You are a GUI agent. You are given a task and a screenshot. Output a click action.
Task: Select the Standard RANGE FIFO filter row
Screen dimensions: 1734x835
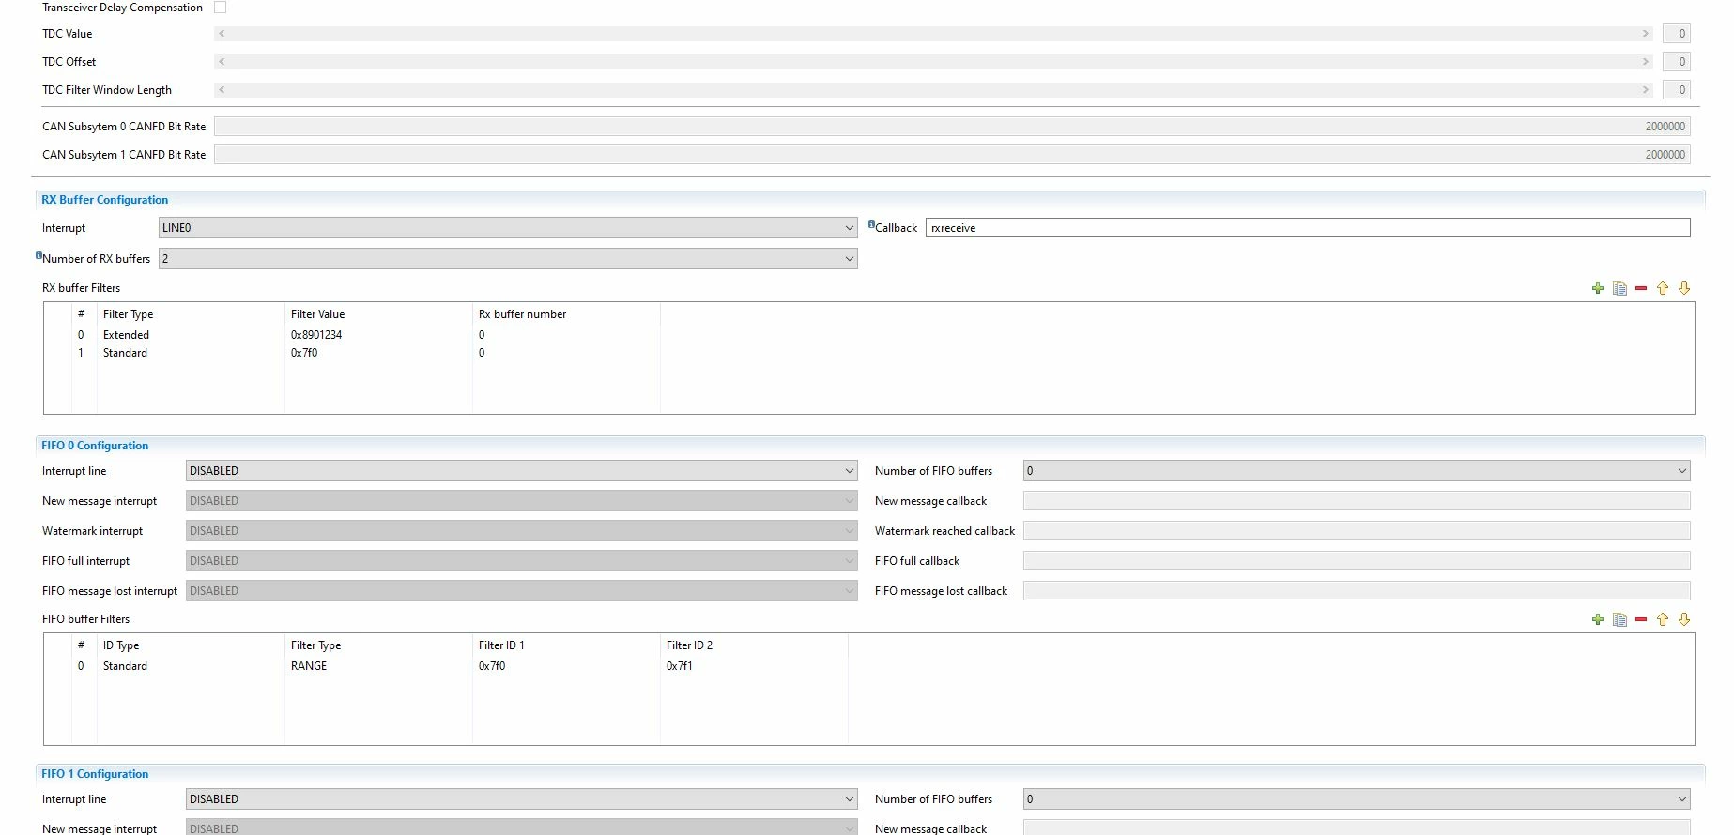[x=460, y=666]
